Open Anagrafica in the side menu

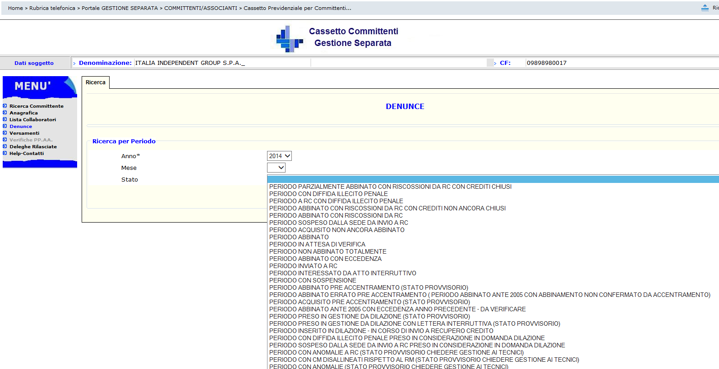(23, 113)
